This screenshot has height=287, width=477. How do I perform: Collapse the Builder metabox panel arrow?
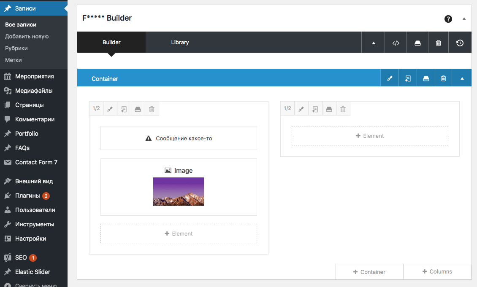coord(464,19)
